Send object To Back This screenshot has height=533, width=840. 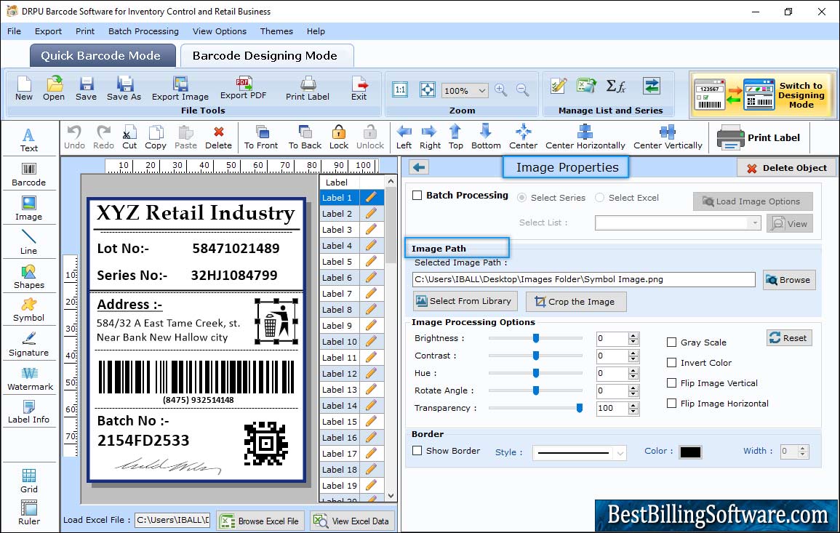pos(305,137)
